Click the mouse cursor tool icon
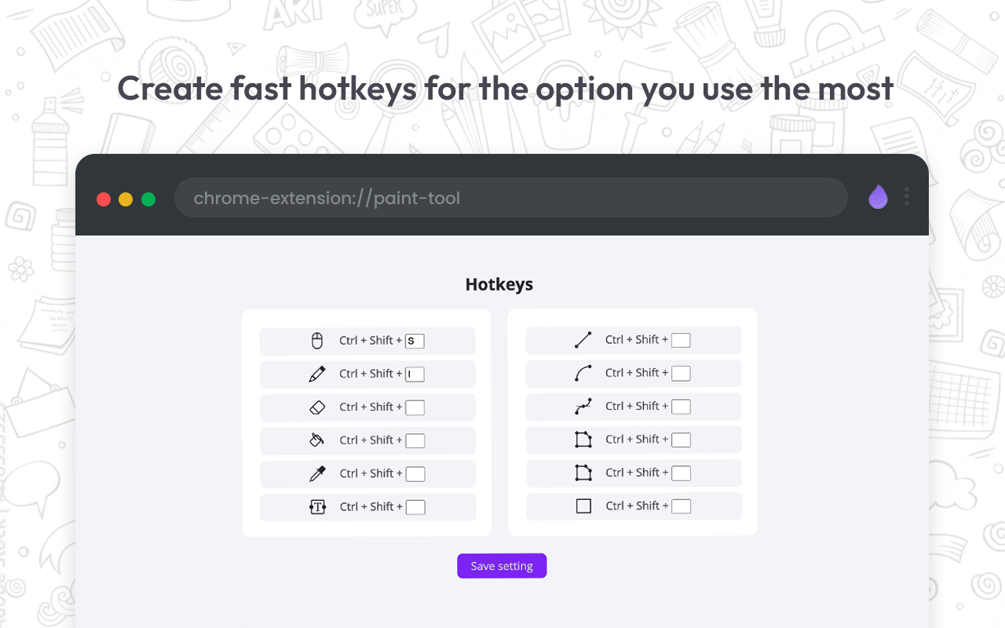 pyautogui.click(x=317, y=341)
